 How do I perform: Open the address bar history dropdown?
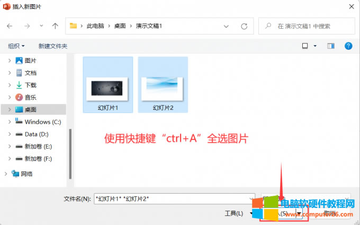[227, 26]
